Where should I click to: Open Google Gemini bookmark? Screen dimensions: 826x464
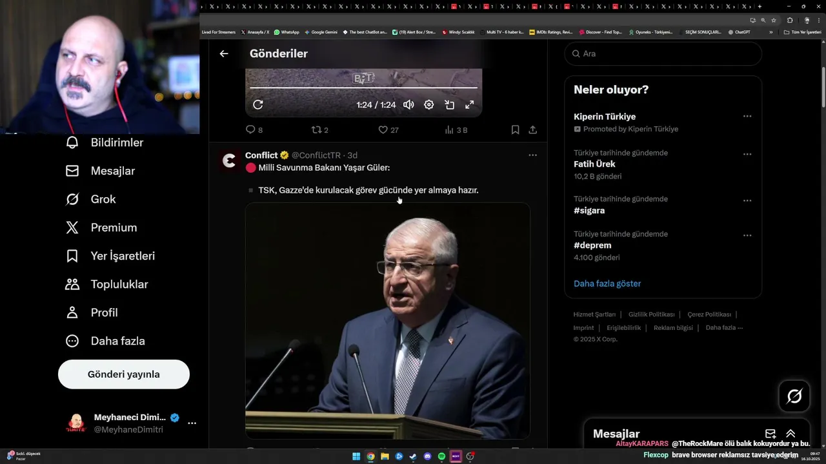[321, 32]
